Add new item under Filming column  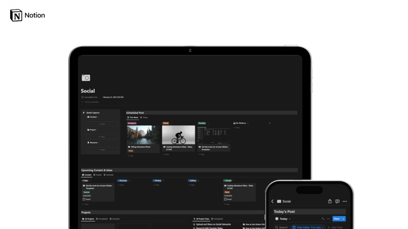coord(156,185)
